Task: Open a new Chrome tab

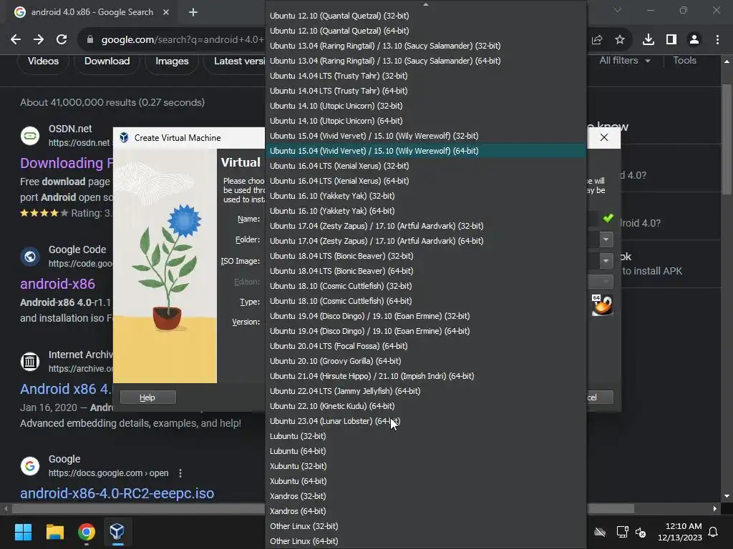Action: (x=193, y=12)
